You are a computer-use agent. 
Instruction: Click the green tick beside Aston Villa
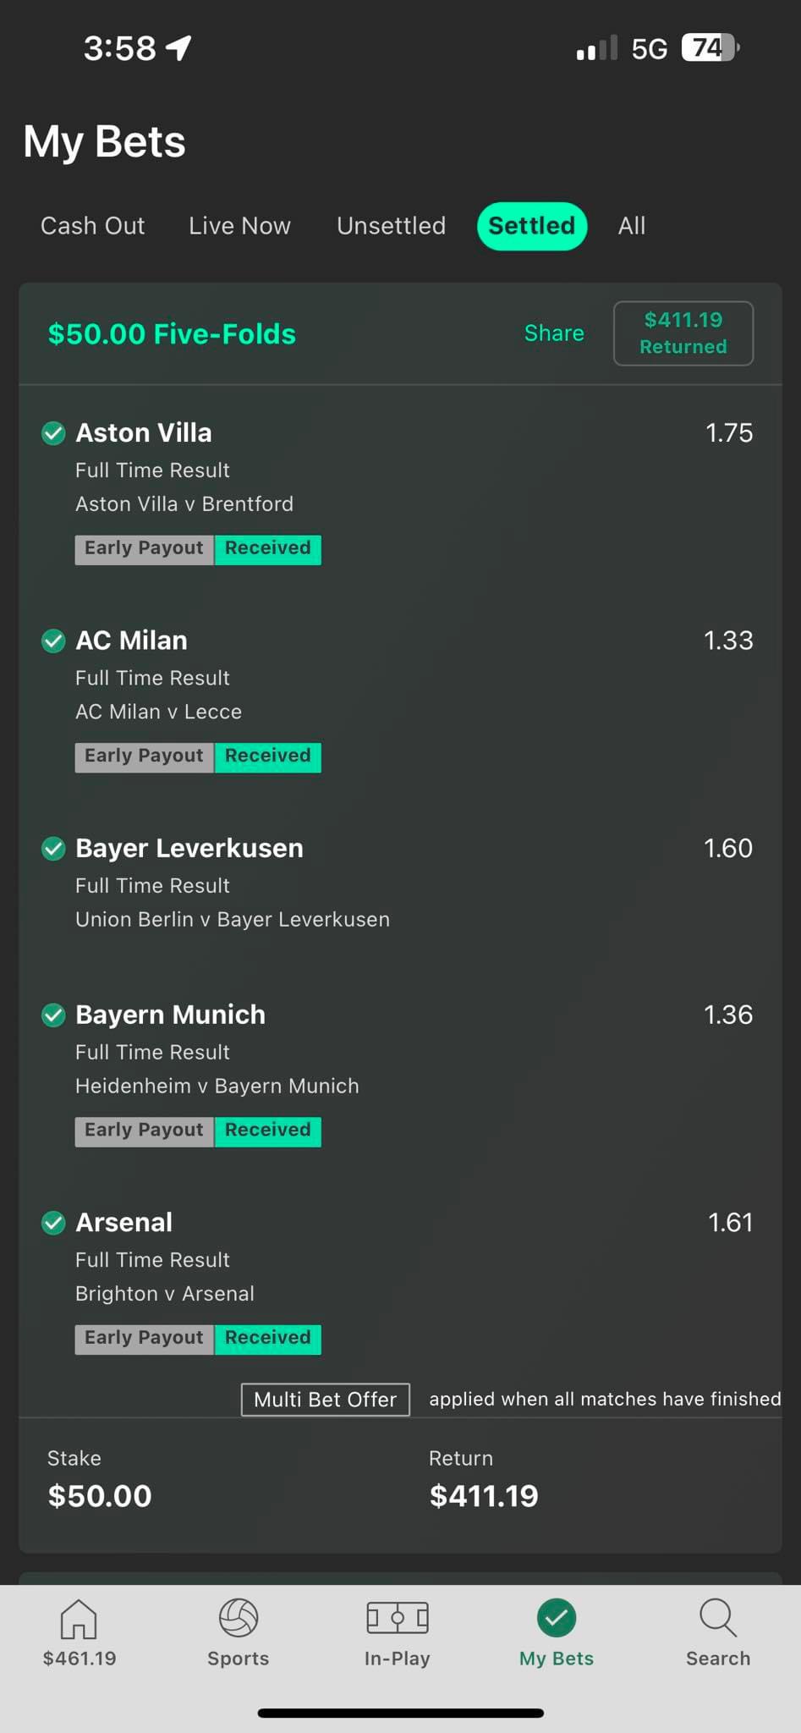point(53,433)
